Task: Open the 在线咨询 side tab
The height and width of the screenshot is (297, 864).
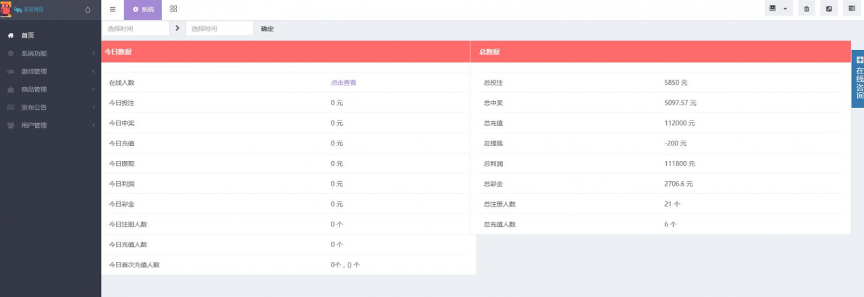Action: tap(858, 79)
